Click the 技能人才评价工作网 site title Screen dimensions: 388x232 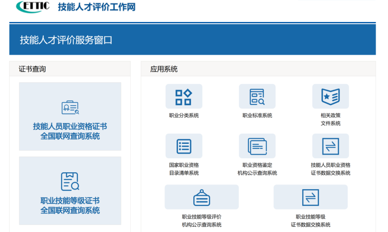[96, 7]
